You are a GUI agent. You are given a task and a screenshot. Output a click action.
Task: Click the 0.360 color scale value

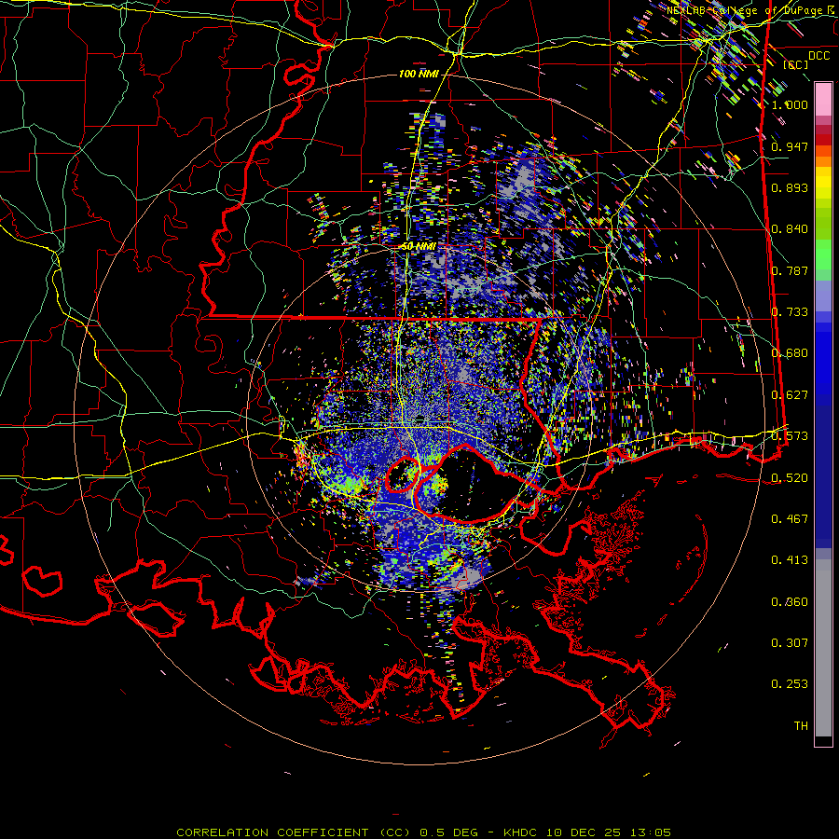(790, 601)
